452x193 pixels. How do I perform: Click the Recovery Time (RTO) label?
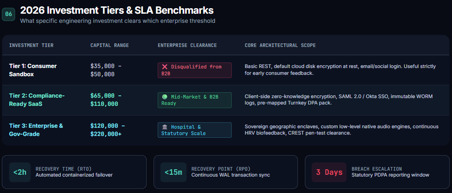point(64,169)
